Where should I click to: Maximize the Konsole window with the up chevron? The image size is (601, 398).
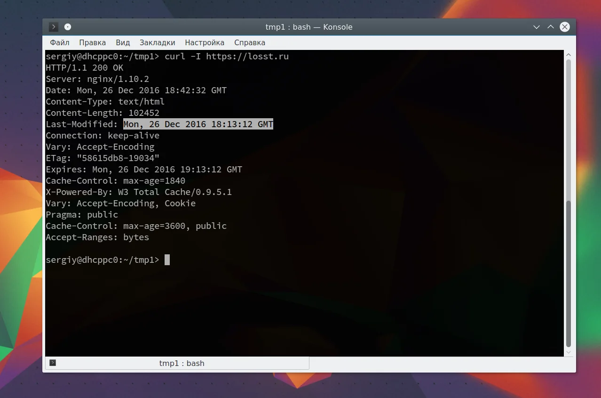tap(551, 27)
